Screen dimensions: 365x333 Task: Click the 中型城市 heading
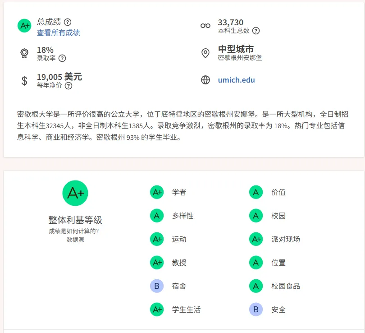[x=236, y=49]
